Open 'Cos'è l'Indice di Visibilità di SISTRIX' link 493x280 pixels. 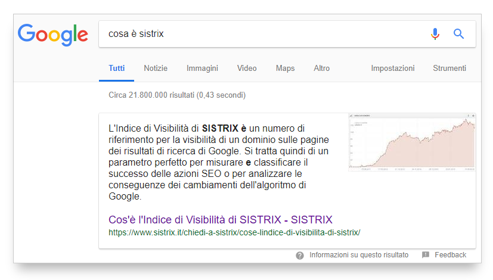point(220,219)
